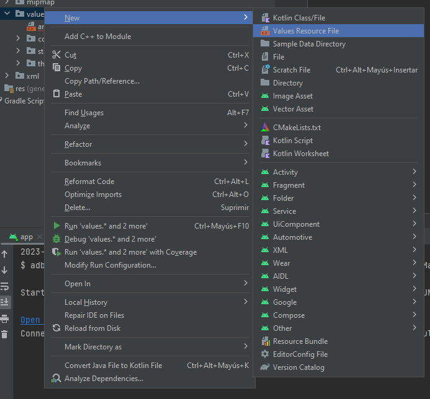Image resolution: width=430 pixels, height=399 pixels.
Task: Click the Analyze Dependencies icon
Action: point(56,379)
